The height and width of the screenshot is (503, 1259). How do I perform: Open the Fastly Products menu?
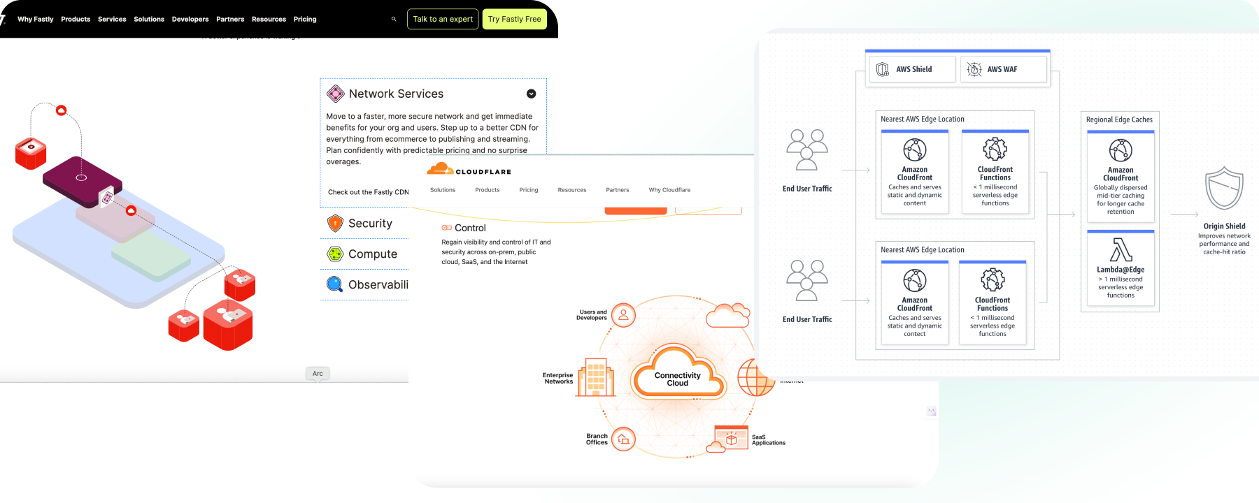76,19
